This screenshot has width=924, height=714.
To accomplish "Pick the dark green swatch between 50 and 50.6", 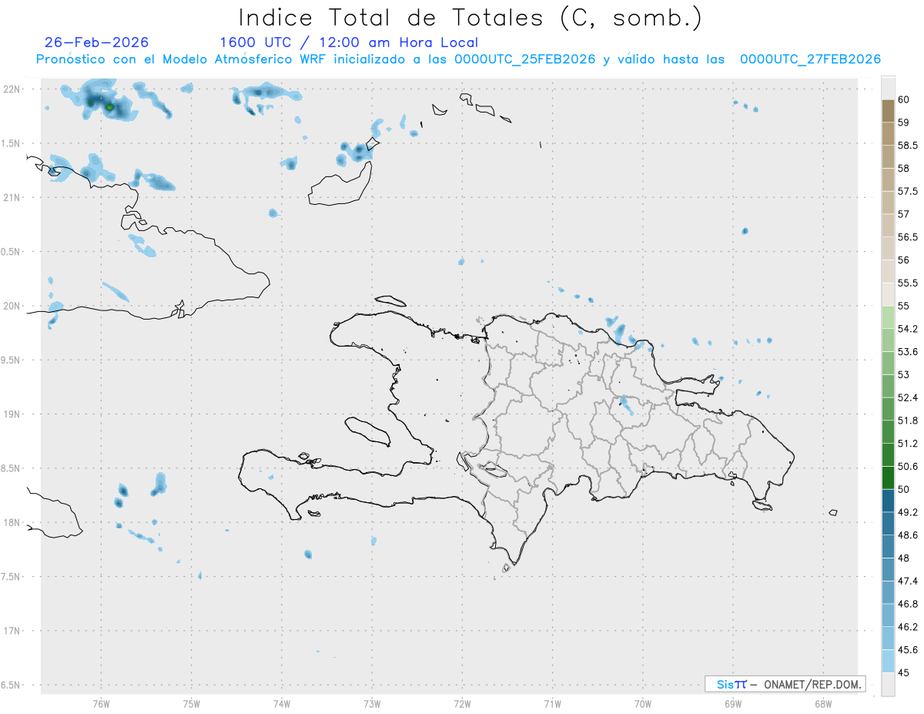I will [888, 478].
